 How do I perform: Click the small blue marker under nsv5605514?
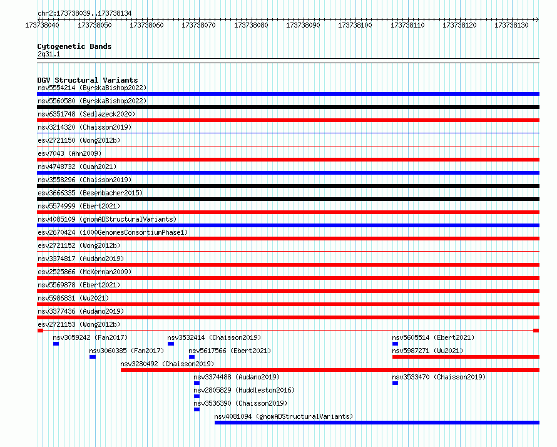pyautogui.click(x=395, y=344)
